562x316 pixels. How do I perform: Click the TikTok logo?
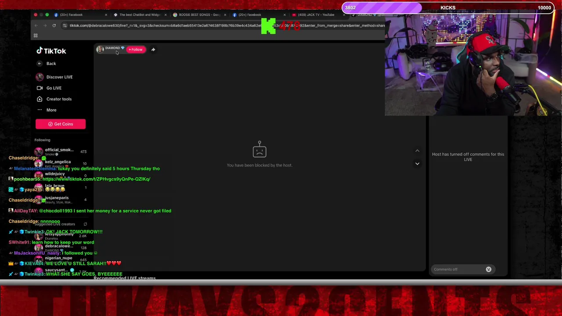point(51,51)
